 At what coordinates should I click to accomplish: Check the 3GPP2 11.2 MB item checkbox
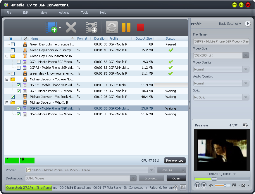pos(18,68)
